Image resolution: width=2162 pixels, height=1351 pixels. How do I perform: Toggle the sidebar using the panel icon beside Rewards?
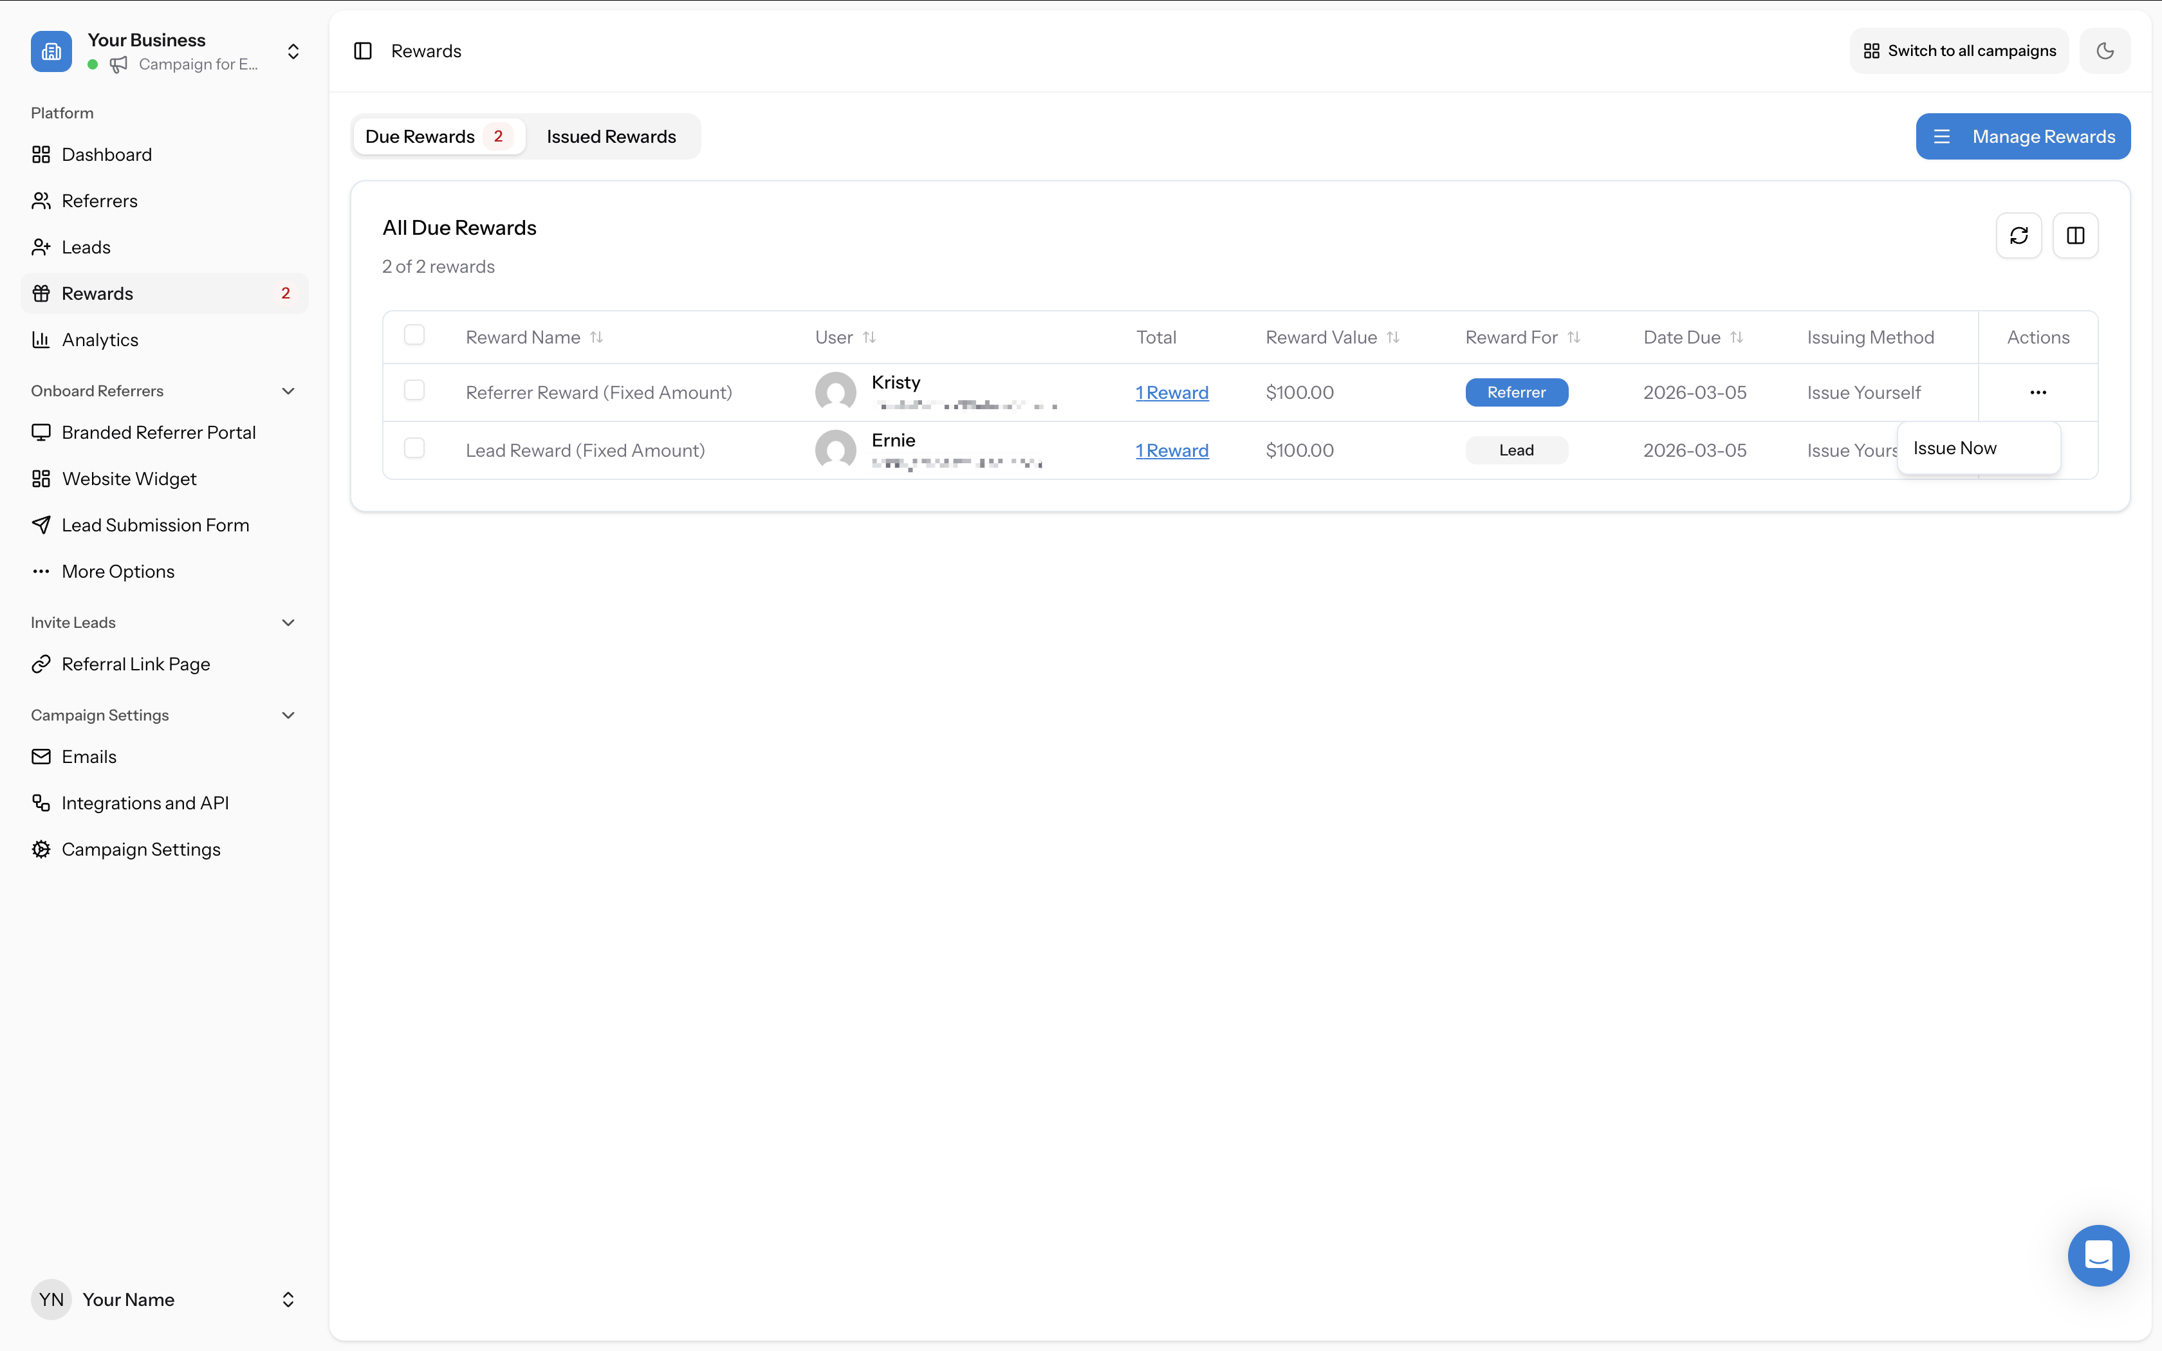pos(363,51)
